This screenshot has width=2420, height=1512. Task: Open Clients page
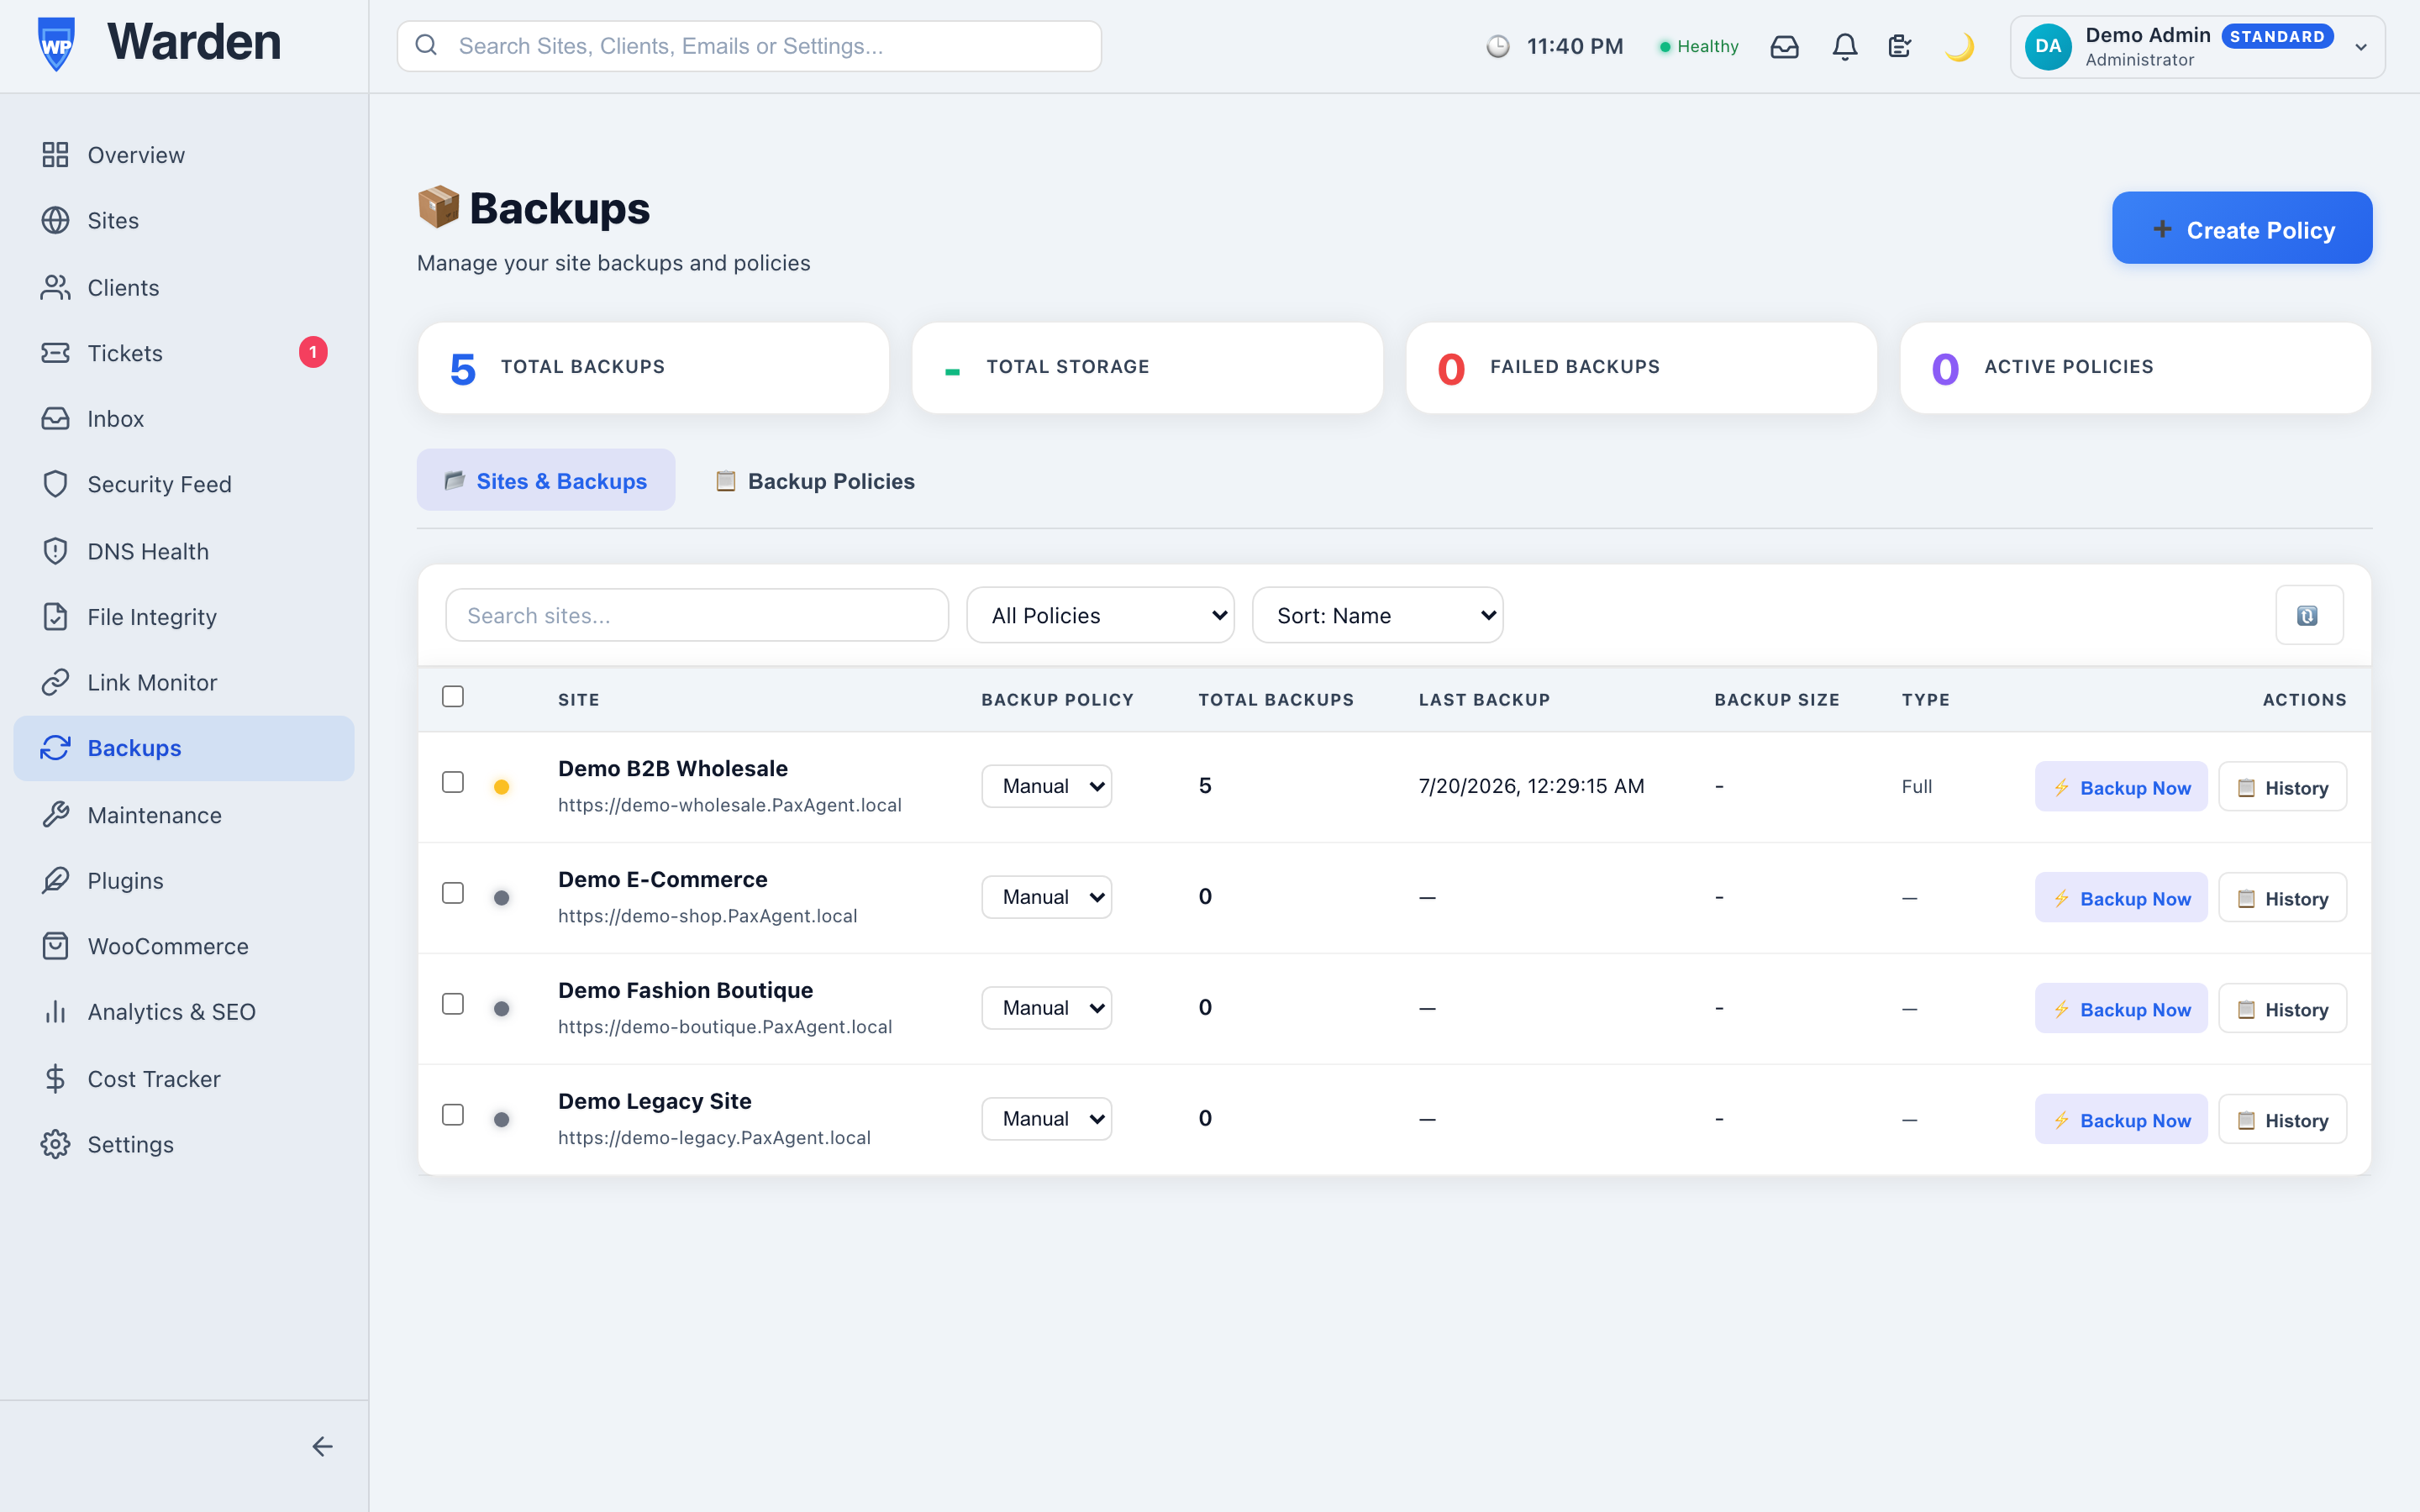coord(184,287)
